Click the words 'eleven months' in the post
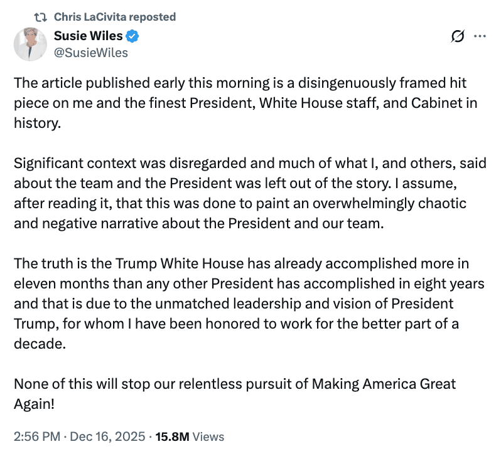Screen dimensions: 501x449 (x=55, y=283)
